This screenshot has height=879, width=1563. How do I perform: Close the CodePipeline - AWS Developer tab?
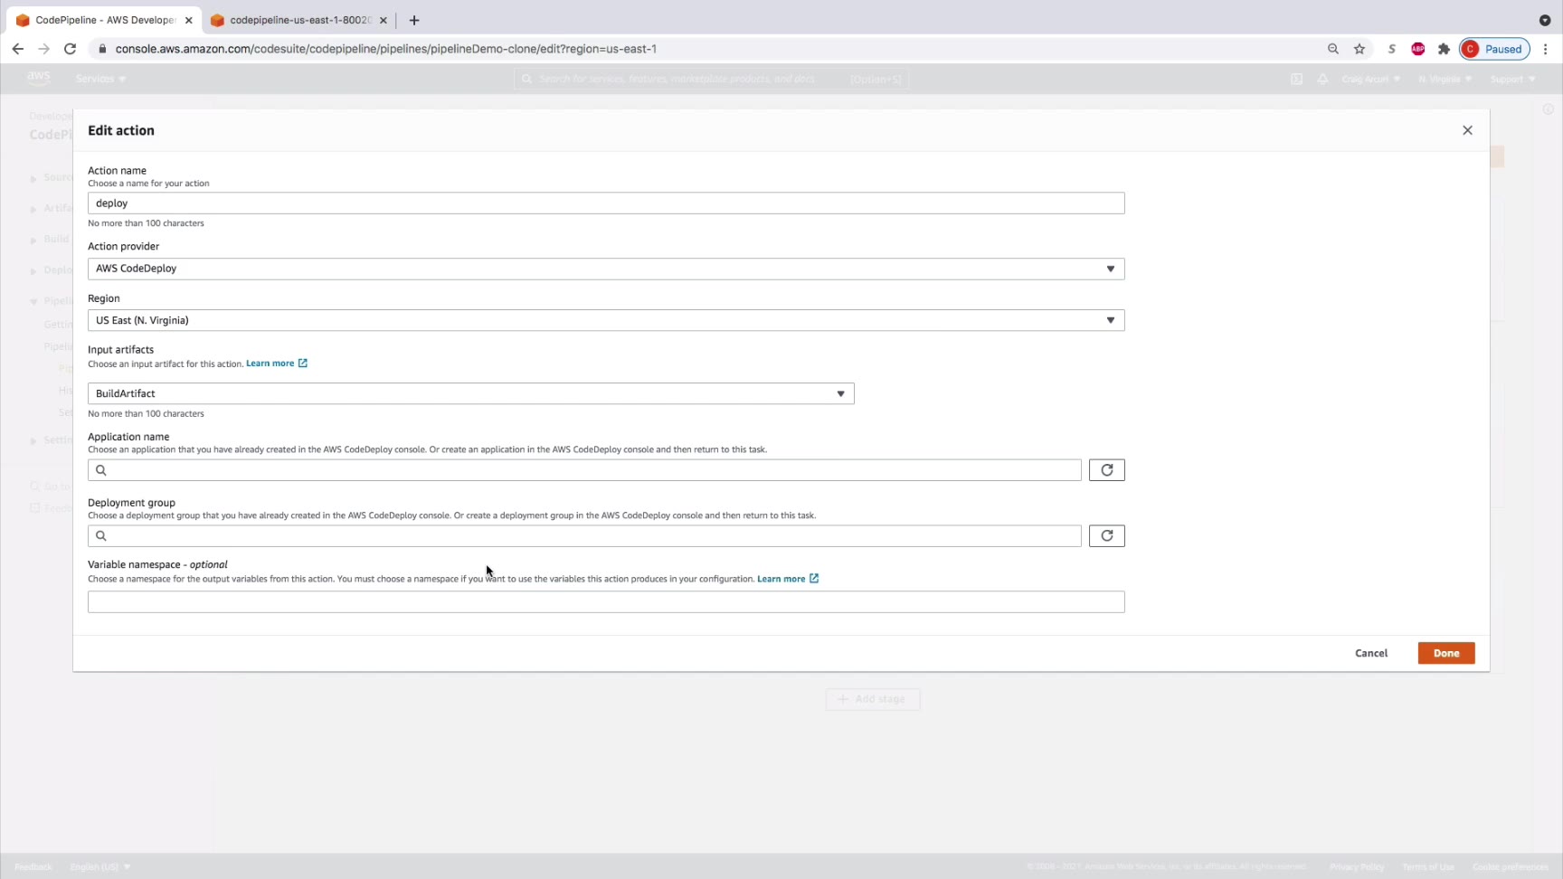click(188, 20)
